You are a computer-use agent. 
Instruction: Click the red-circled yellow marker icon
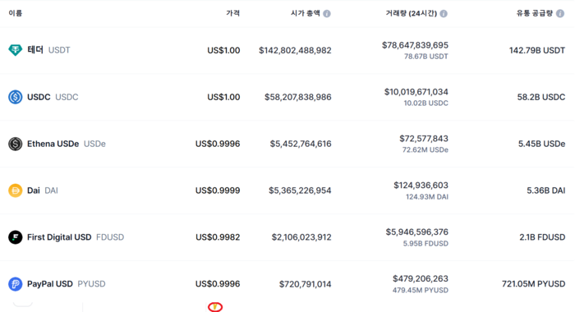215,307
